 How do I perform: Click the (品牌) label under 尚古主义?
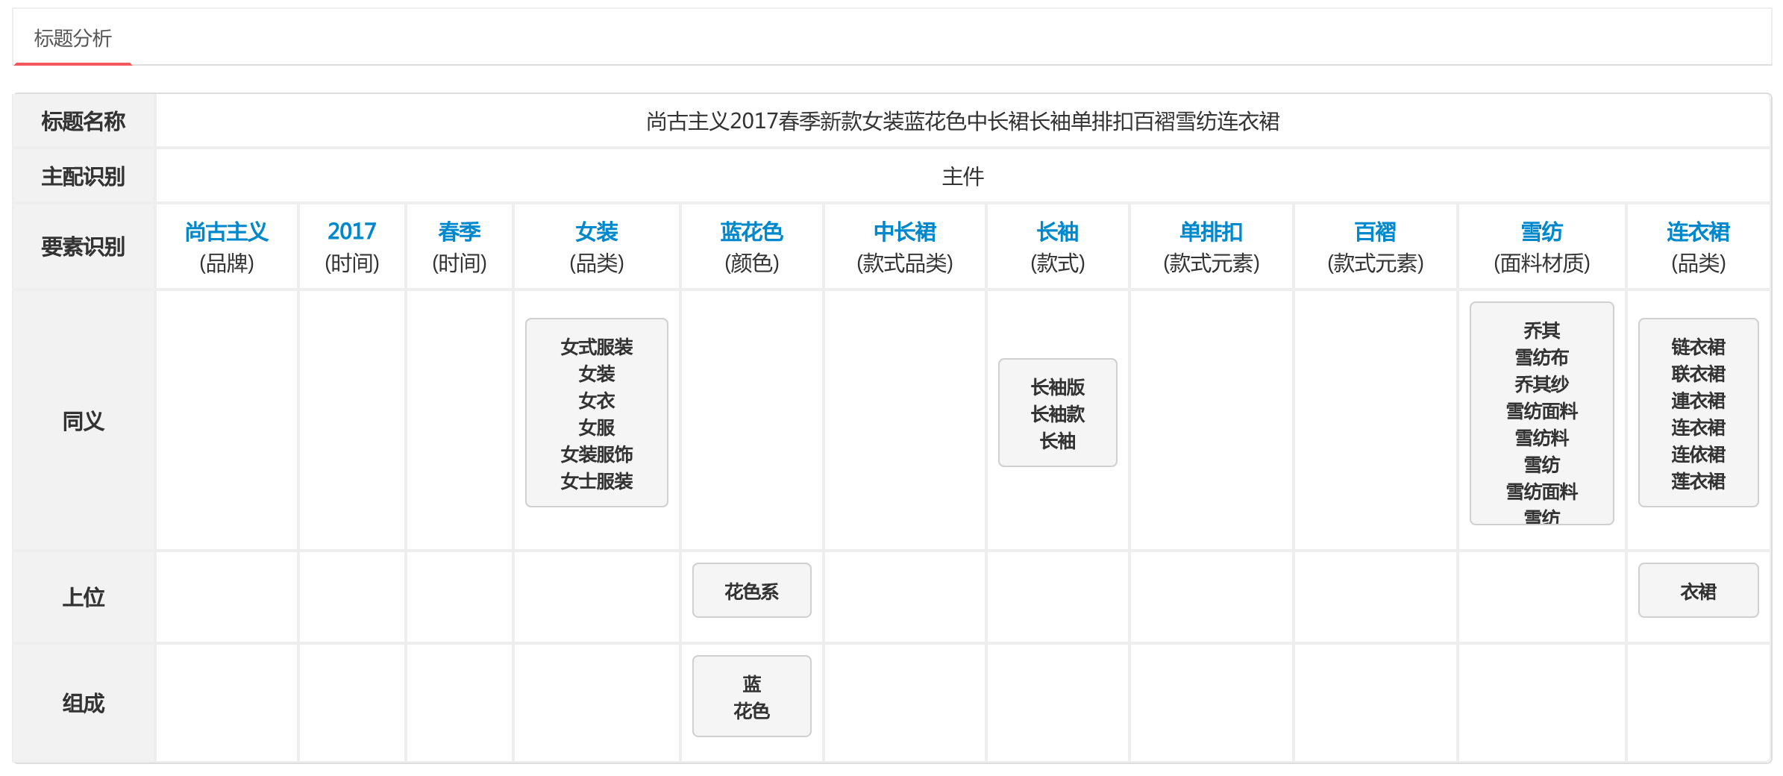coord(227,263)
